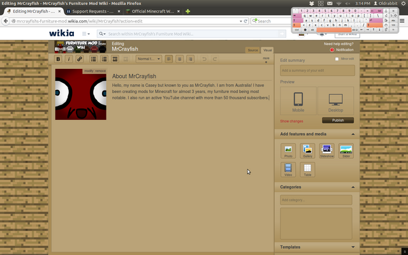The image size is (408, 255).
Task: Center-align text in the editor
Action: tap(179, 59)
